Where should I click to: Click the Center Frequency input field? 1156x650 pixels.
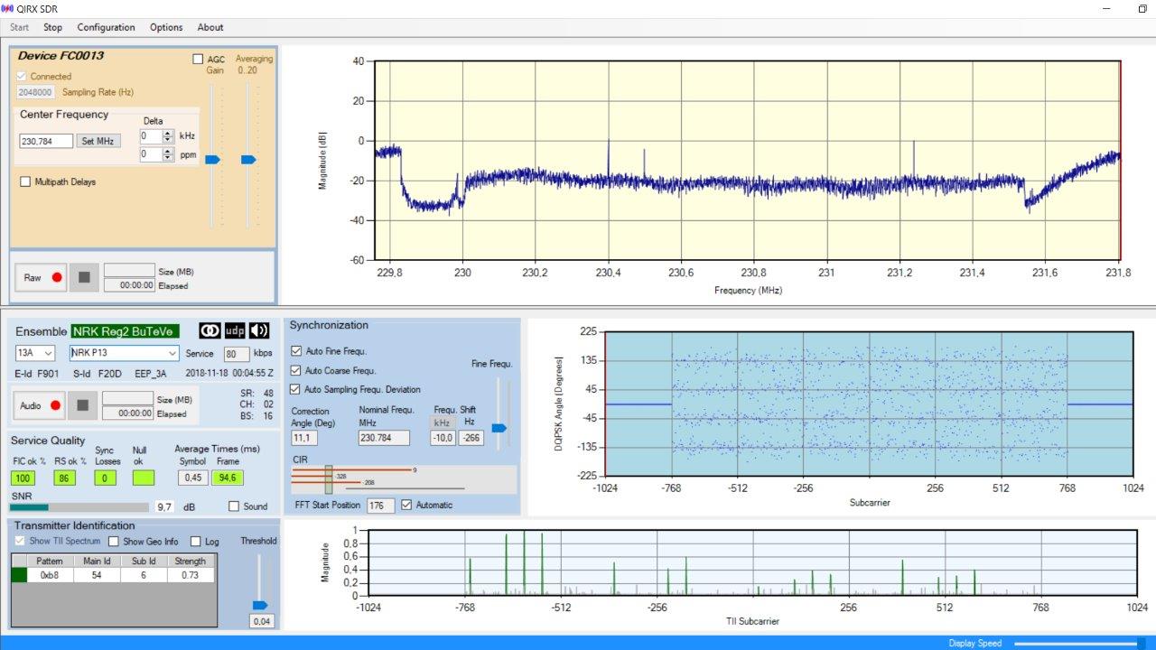point(46,141)
